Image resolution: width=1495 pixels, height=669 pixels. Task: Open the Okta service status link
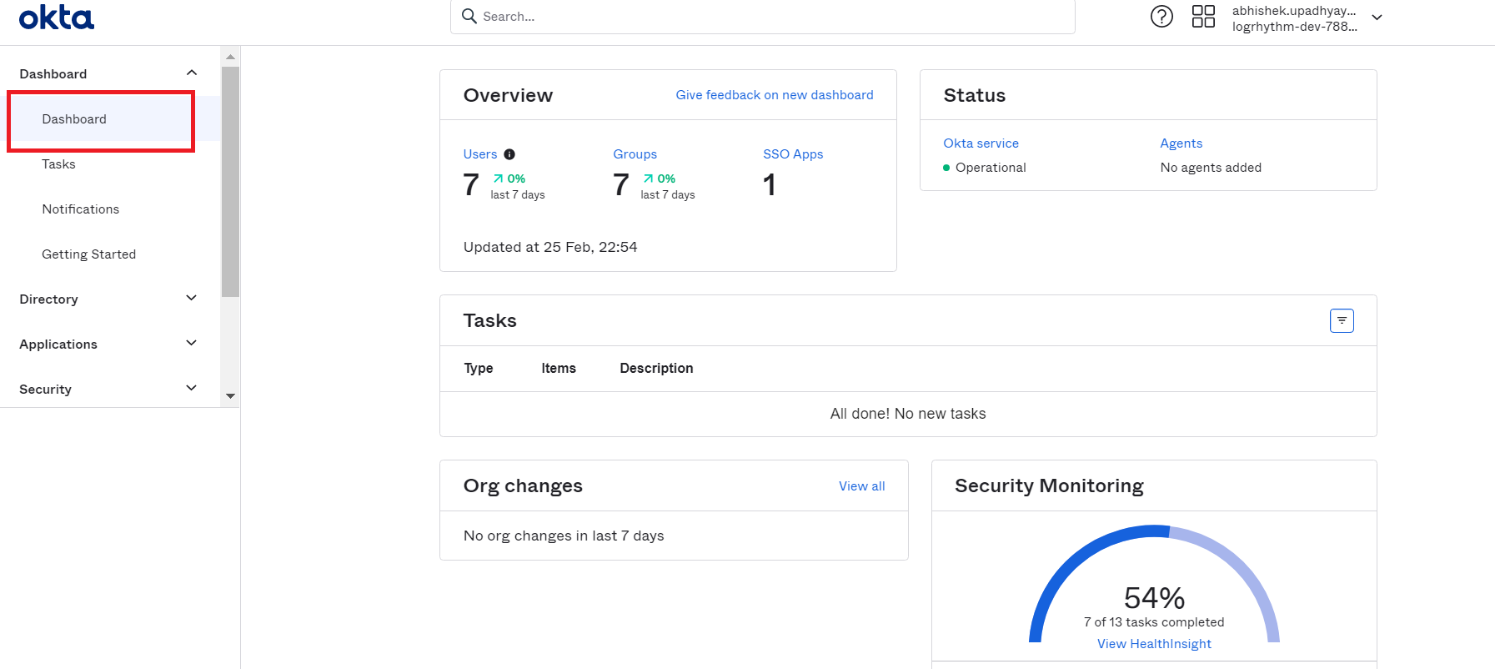[981, 143]
